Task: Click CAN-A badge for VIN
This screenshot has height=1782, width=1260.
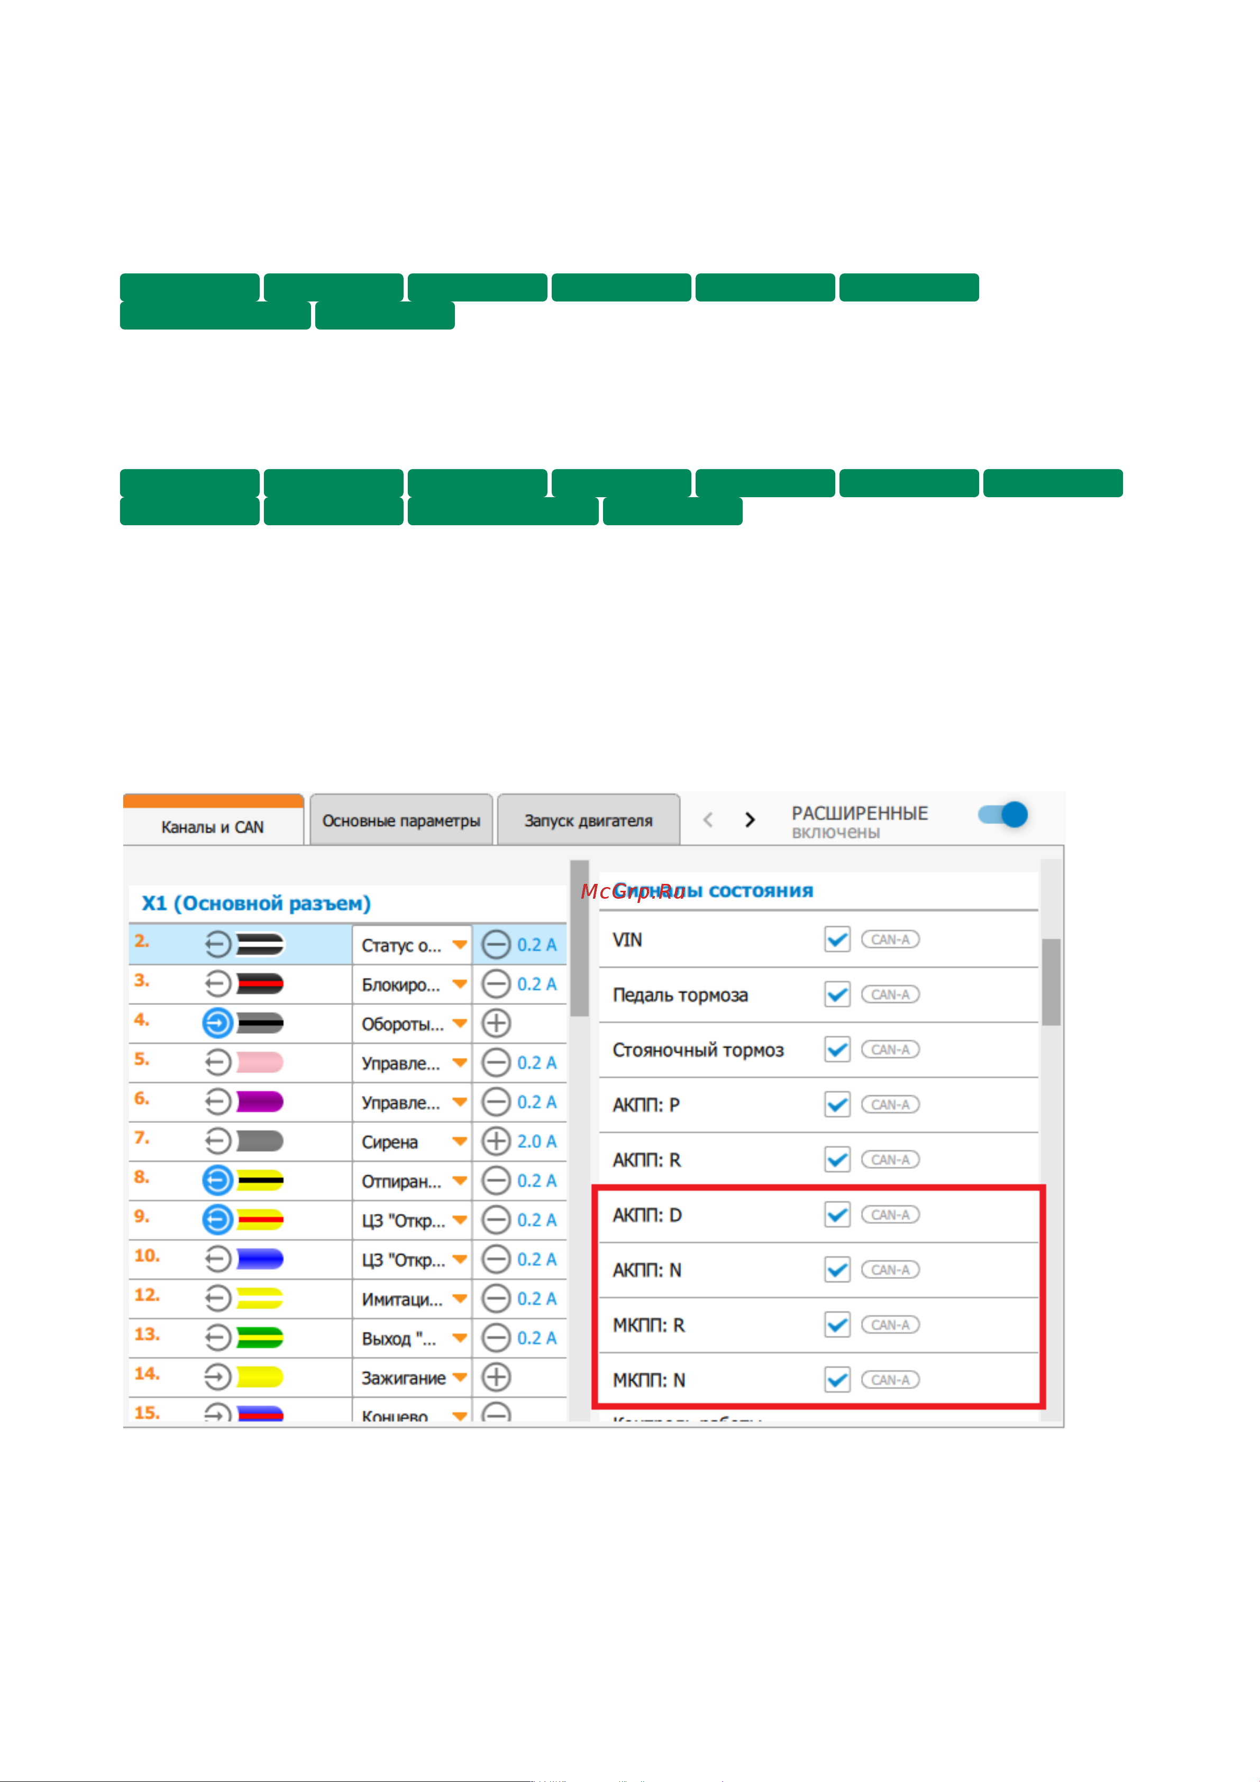Action: pos(890,939)
